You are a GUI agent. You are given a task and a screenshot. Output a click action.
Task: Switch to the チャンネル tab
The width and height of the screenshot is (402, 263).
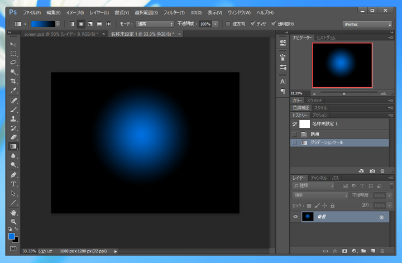[318, 178]
